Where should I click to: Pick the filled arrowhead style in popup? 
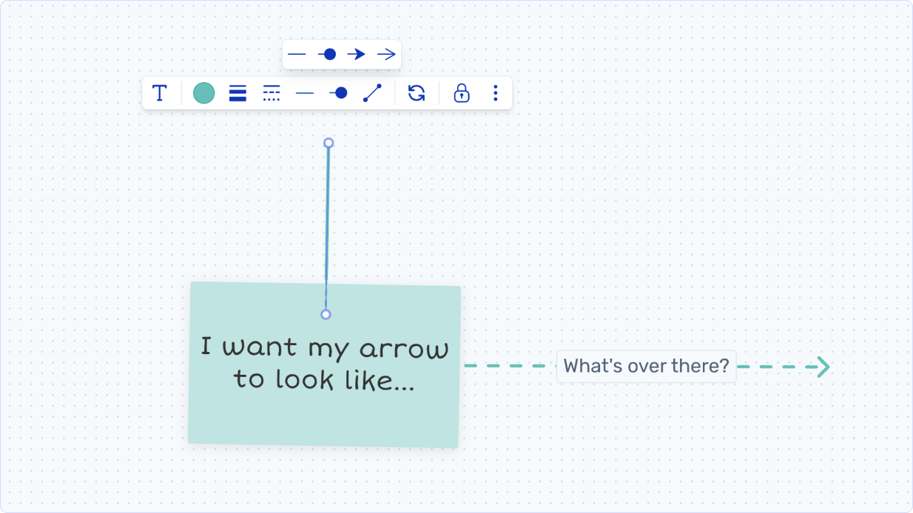point(357,55)
